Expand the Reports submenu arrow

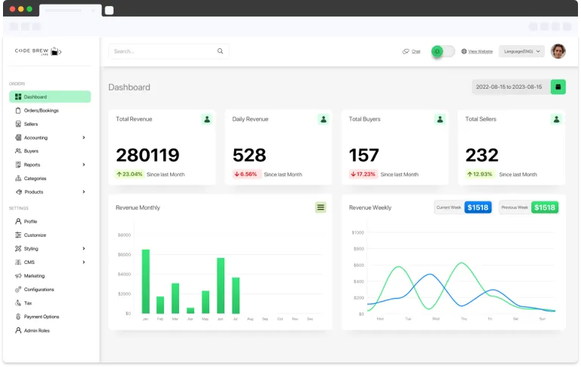point(84,165)
